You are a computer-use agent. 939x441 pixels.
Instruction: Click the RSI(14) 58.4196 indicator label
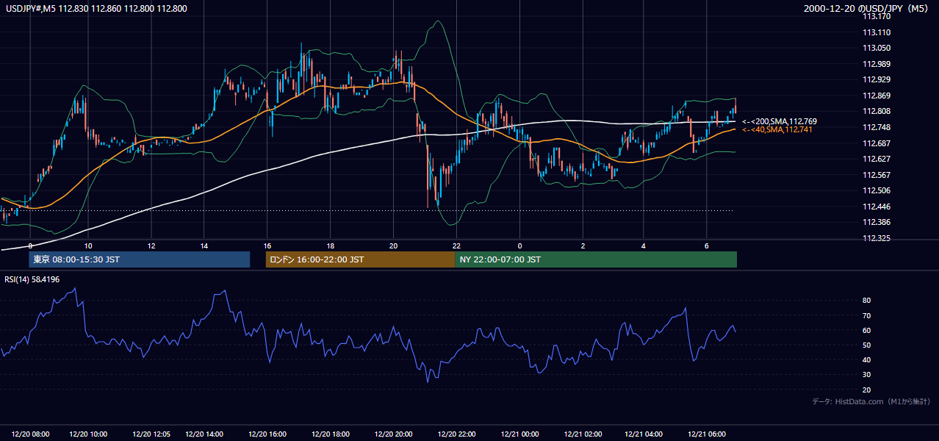coord(32,279)
